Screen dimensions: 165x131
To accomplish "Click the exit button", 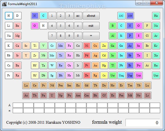I will 91,26.
